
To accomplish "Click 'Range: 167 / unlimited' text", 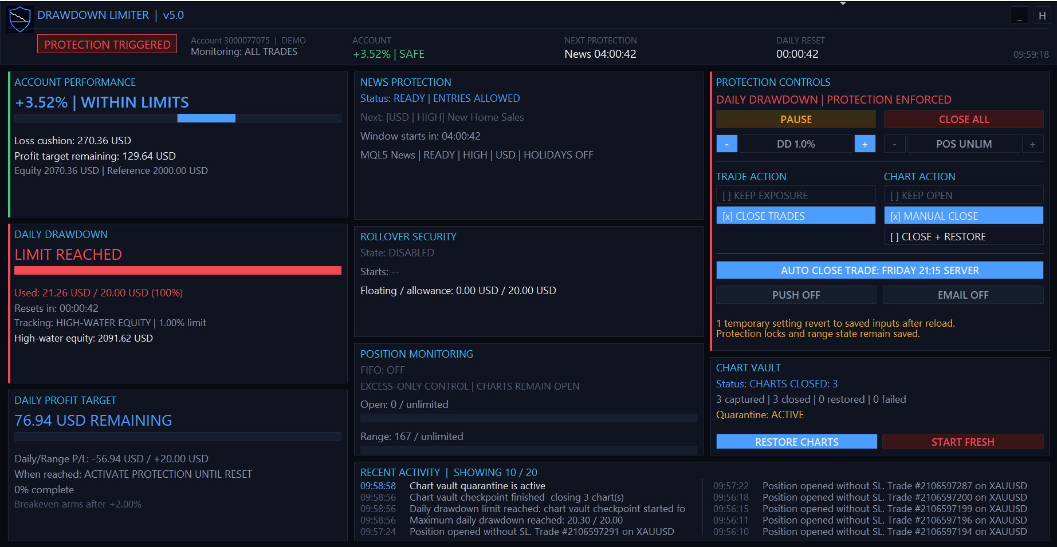I will click(x=412, y=437).
